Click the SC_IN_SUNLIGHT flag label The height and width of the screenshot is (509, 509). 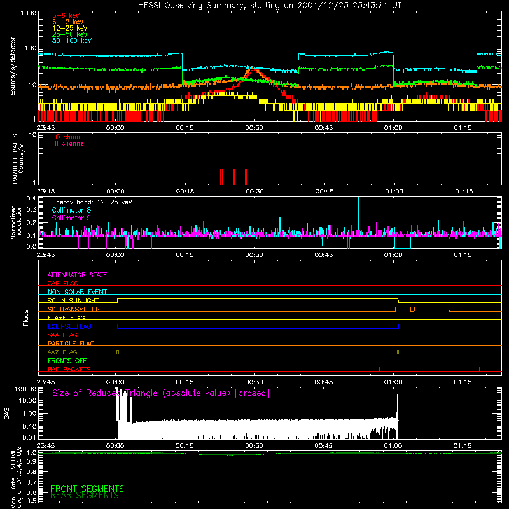tap(73, 300)
